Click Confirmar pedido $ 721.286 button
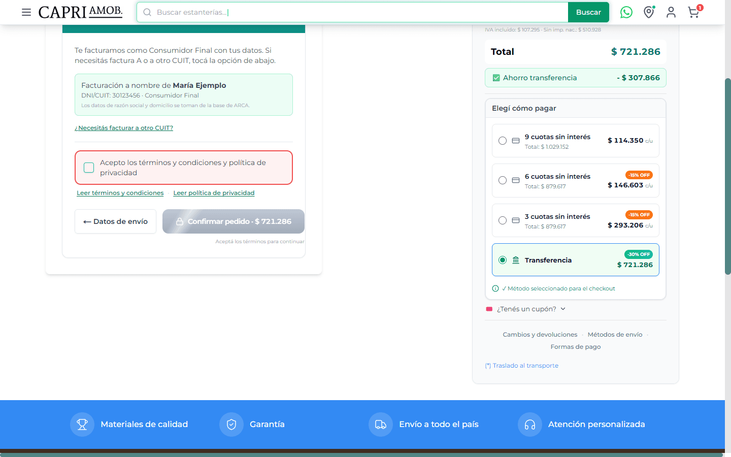 234,221
